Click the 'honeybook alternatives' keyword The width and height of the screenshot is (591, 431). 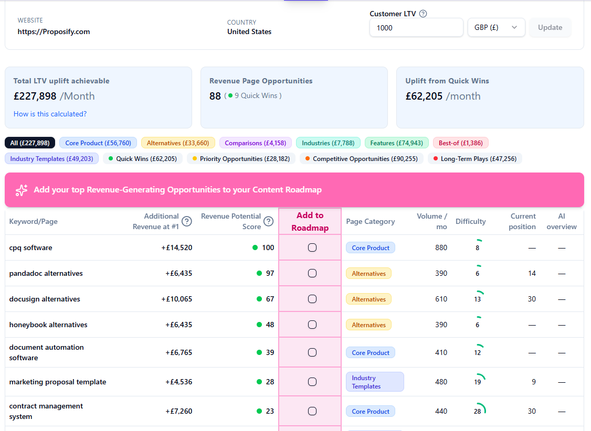pyautogui.click(x=48, y=325)
